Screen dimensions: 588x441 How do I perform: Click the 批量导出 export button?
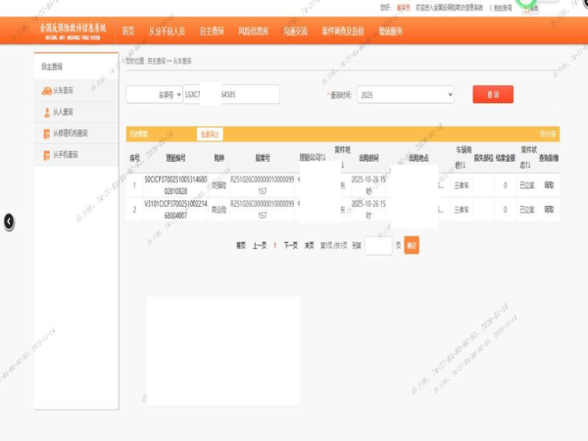210,133
